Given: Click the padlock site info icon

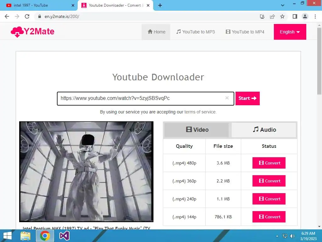Looking at the screenshot, I should click(39, 16).
